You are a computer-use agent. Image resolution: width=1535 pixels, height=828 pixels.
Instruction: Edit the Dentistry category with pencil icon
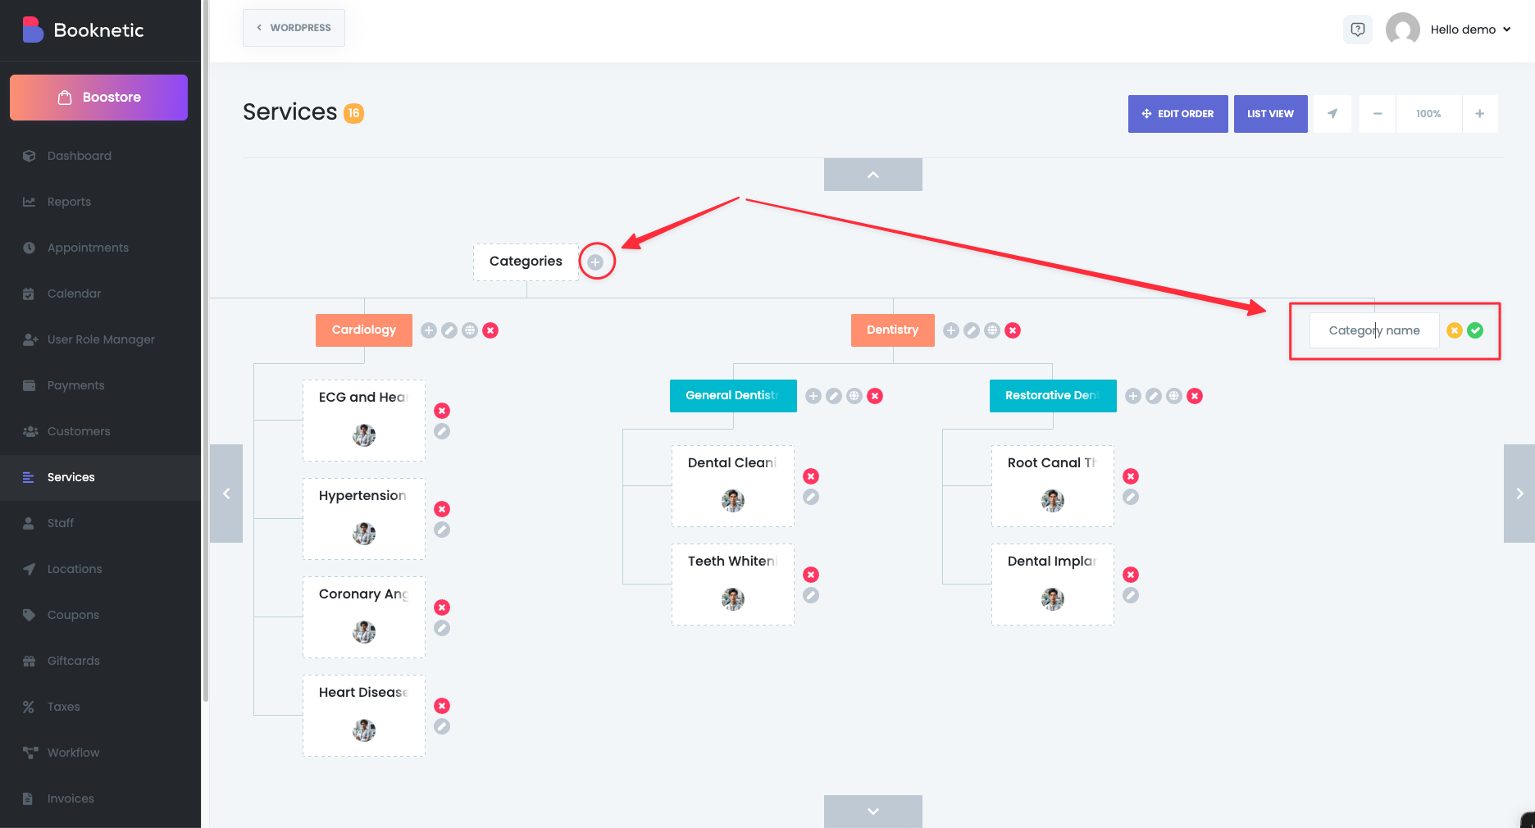[972, 330]
